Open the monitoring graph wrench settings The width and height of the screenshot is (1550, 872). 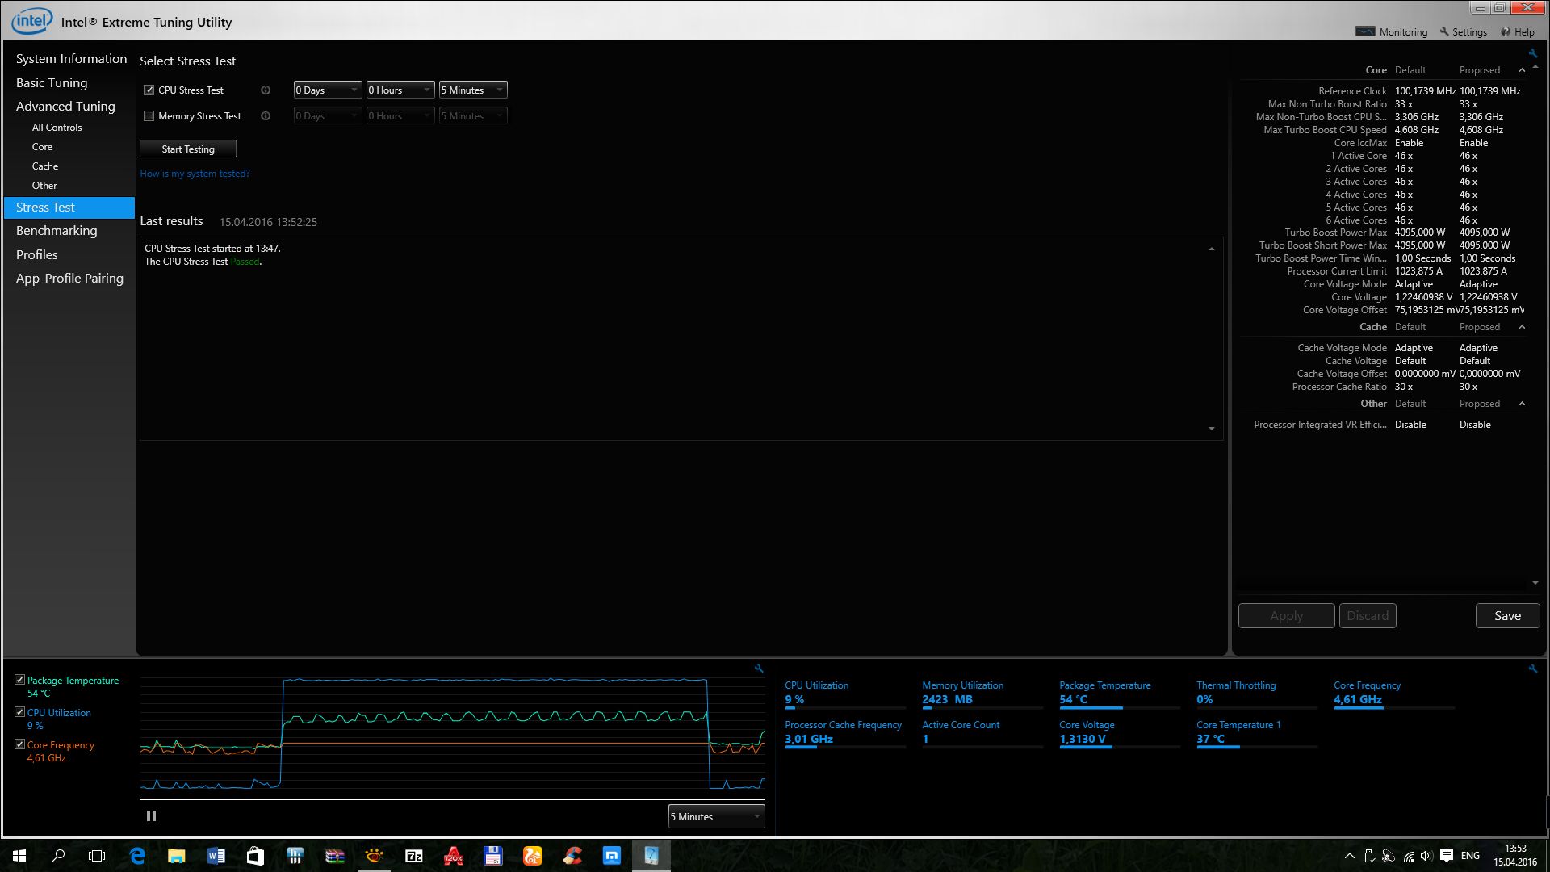pyautogui.click(x=759, y=669)
